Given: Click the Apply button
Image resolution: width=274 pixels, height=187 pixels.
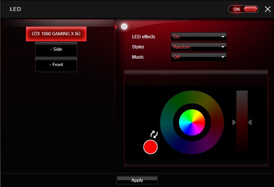Looking at the screenshot, I should 137,180.
